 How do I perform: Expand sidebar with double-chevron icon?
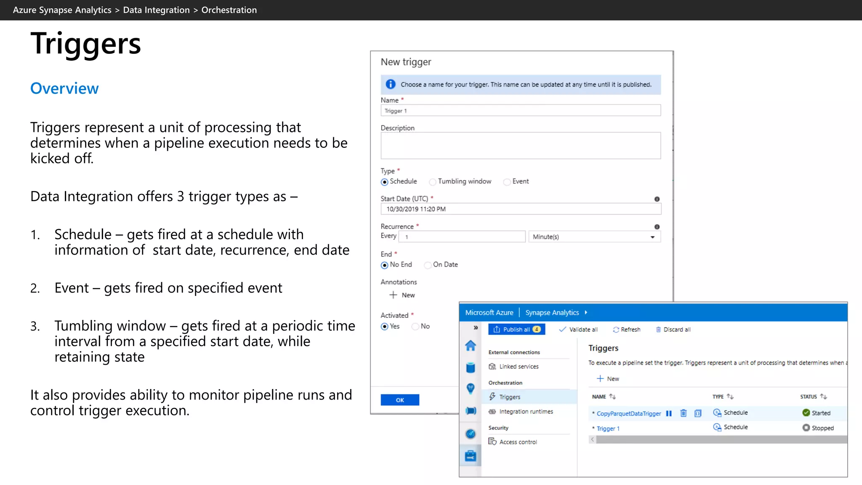pos(476,328)
